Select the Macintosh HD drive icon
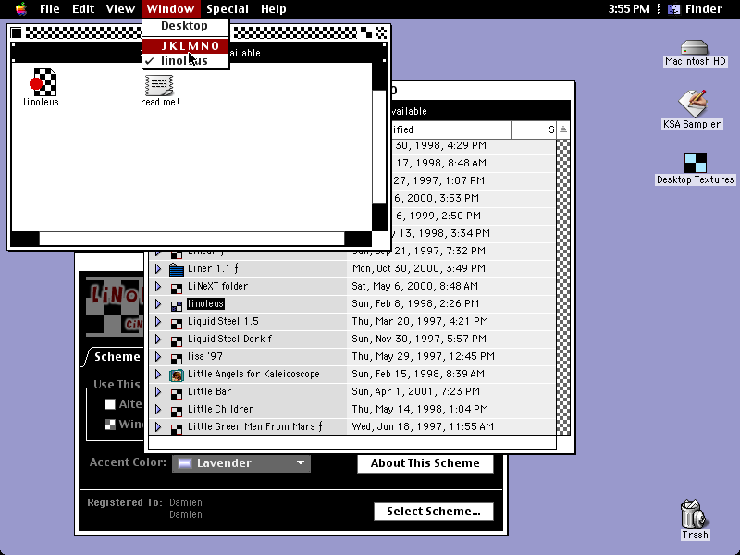This screenshot has height=555, width=740. 695,48
